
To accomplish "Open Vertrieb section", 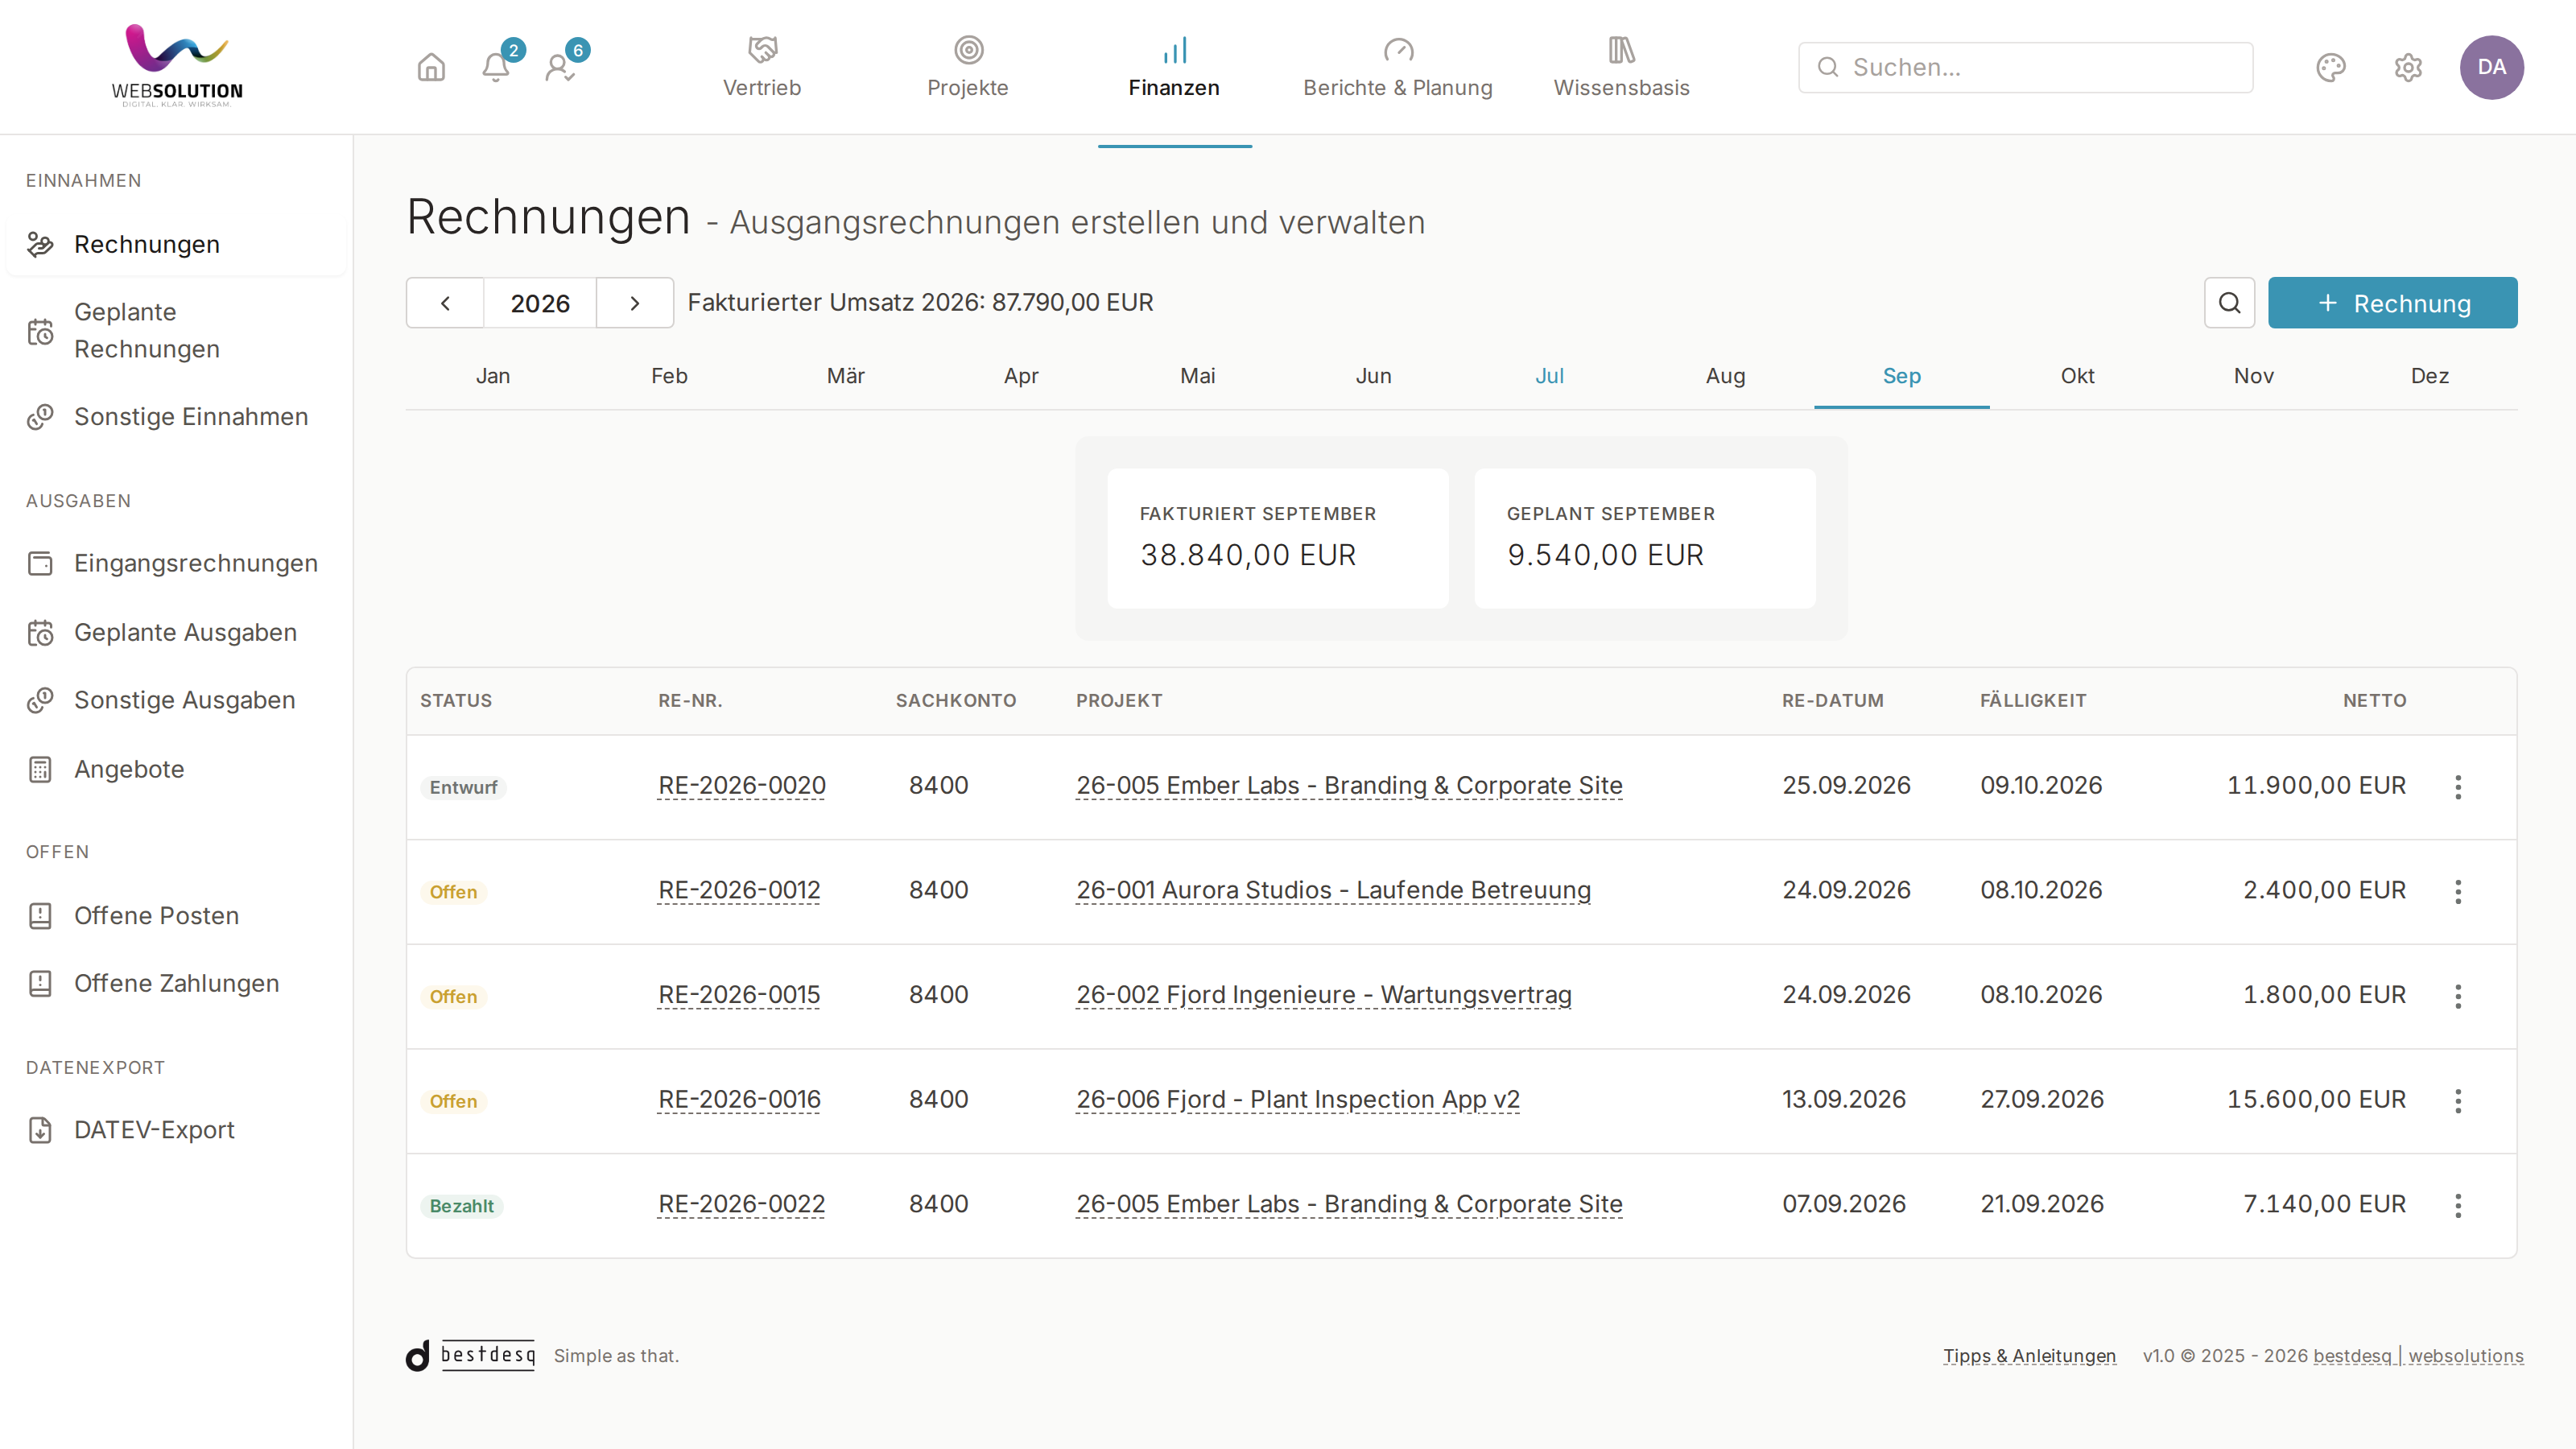I will click(x=762, y=67).
